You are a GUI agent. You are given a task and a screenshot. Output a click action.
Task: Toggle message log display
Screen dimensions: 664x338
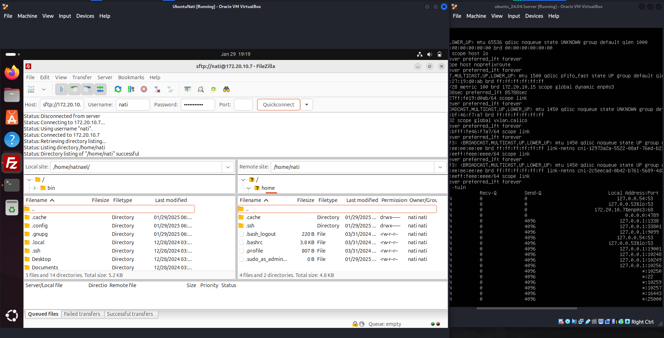[62, 89]
